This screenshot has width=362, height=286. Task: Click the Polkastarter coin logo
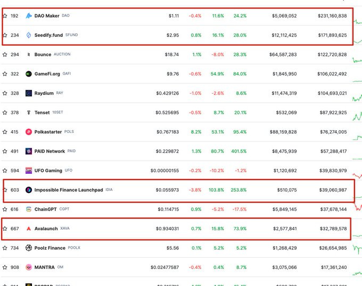tap(29, 132)
